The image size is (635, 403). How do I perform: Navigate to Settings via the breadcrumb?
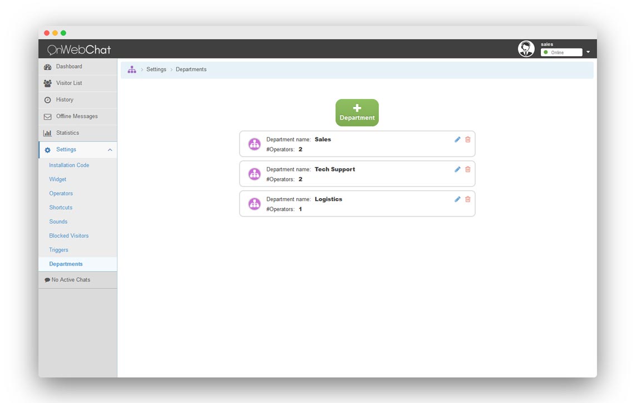[x=156, y=69]
